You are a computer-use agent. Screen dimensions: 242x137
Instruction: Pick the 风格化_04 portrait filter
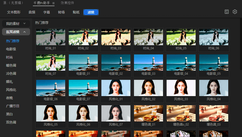pyautogui.click(x=214, y=88)
